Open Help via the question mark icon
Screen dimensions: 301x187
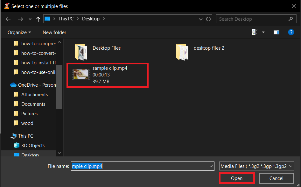click(291, 32)
